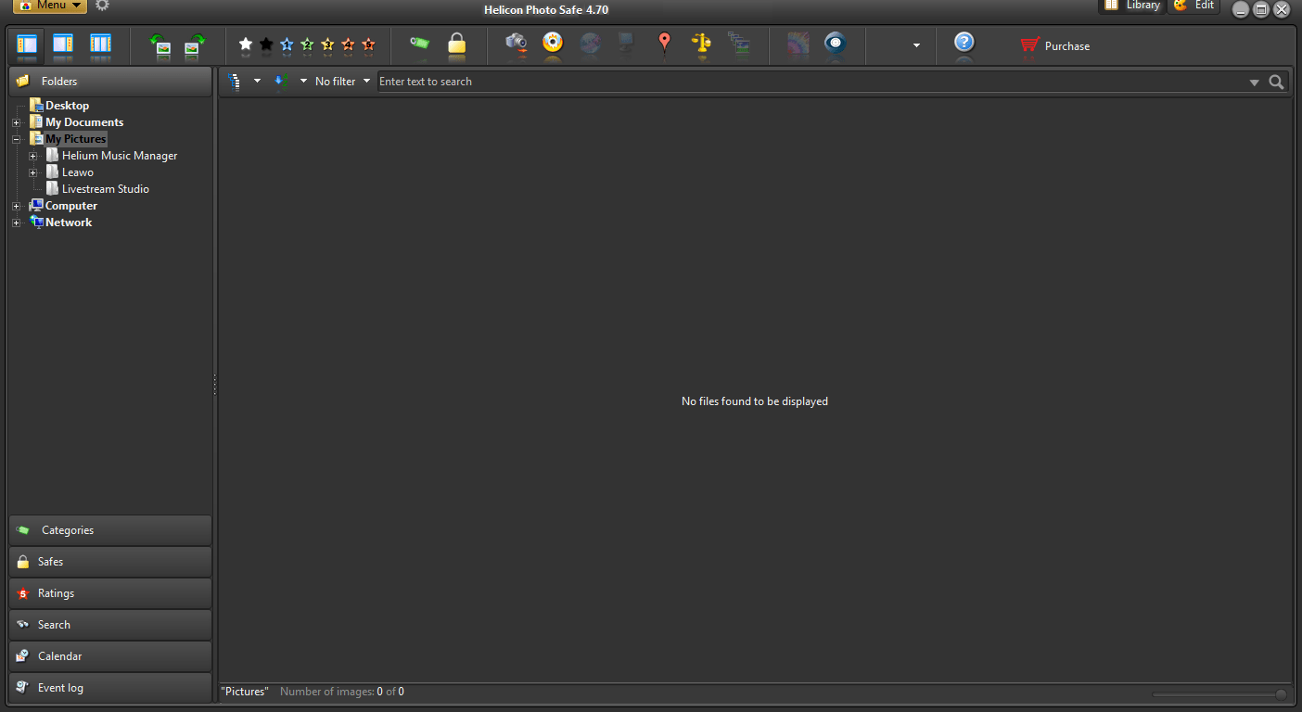Focus the Enter text to search field
Image resolution: width=1302 pixels, height=712 pixels.
pyautogui.click(x=811, y=82)
